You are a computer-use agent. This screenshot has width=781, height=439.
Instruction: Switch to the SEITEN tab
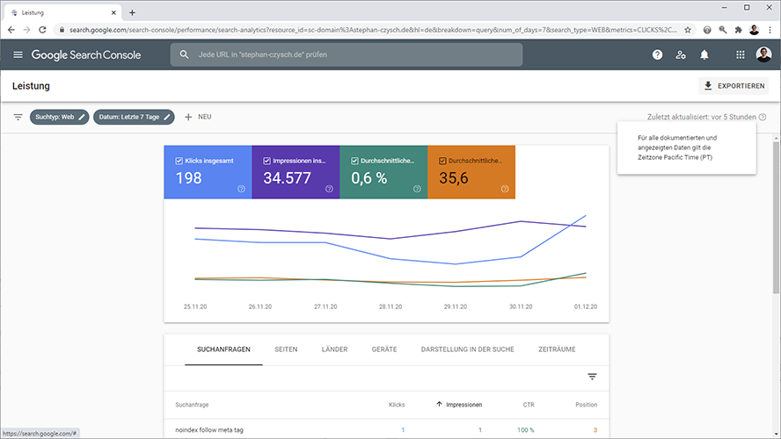click(286, 349)
